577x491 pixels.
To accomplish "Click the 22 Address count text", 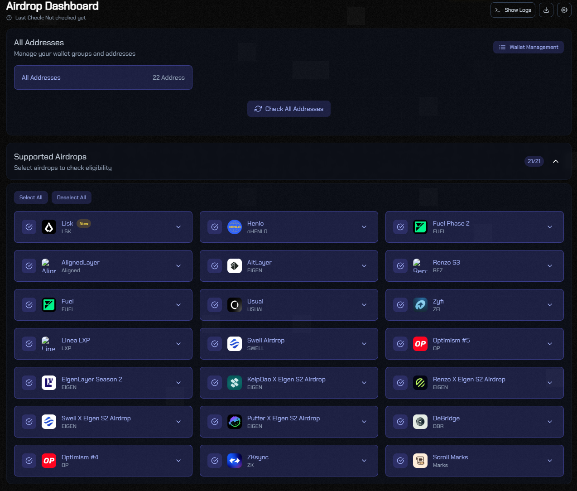I will (x=168, y=77).
